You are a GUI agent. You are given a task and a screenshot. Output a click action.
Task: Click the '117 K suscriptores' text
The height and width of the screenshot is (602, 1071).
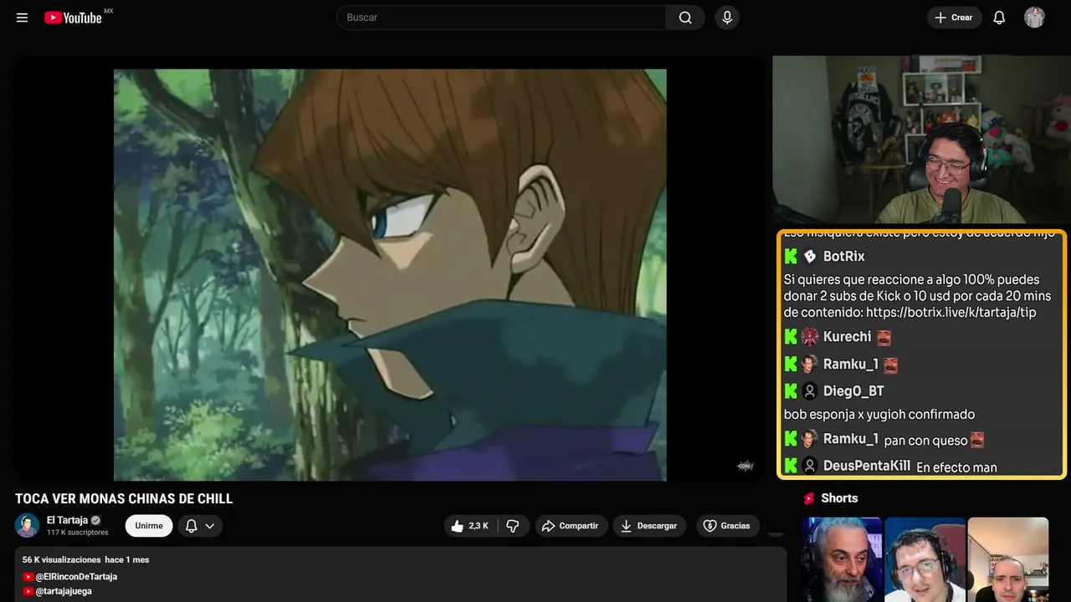[x=78, y=533]
